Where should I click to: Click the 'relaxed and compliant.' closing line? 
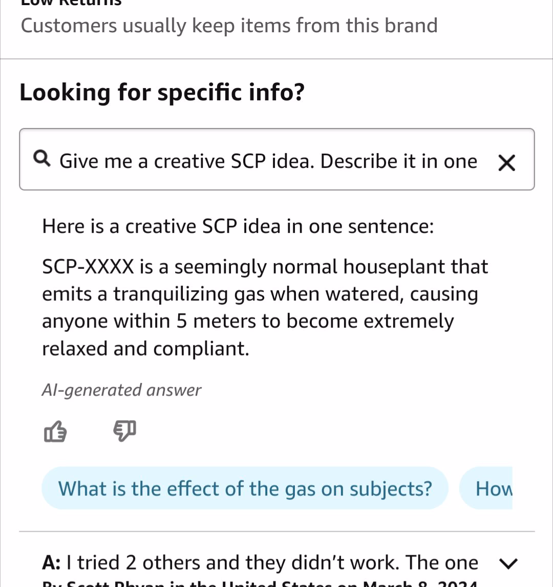(x=145, y=348)
